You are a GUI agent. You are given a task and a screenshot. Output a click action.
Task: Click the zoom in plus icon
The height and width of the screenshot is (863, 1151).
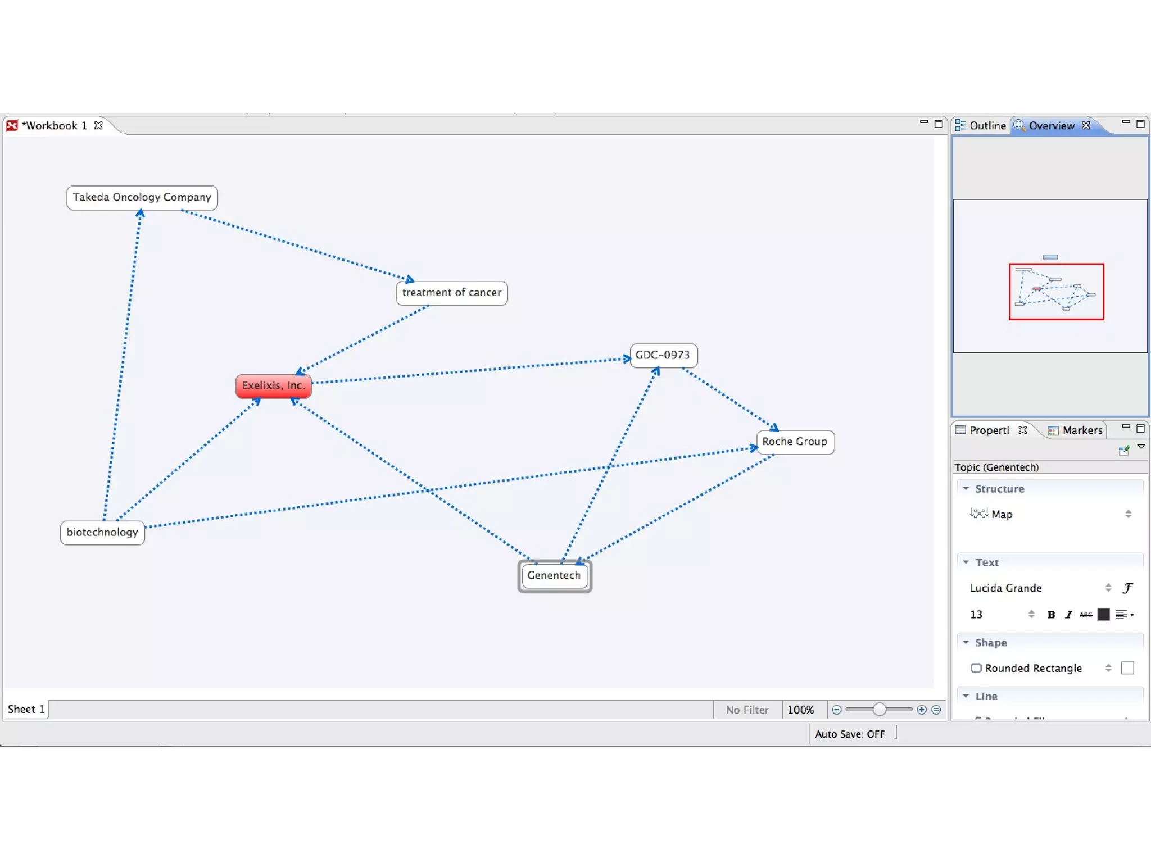(921, 710)
